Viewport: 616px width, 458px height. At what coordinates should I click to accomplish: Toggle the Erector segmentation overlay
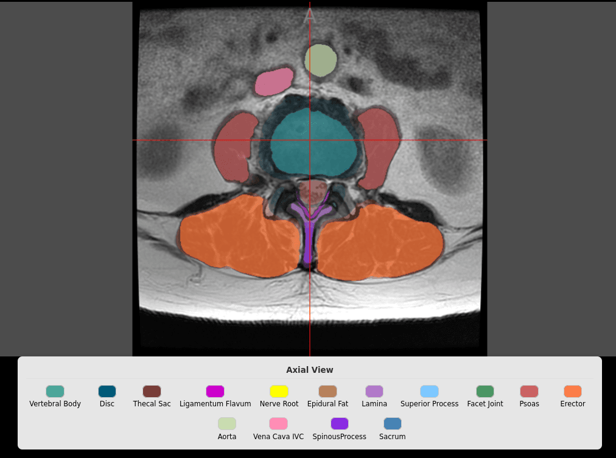[572, 390]
